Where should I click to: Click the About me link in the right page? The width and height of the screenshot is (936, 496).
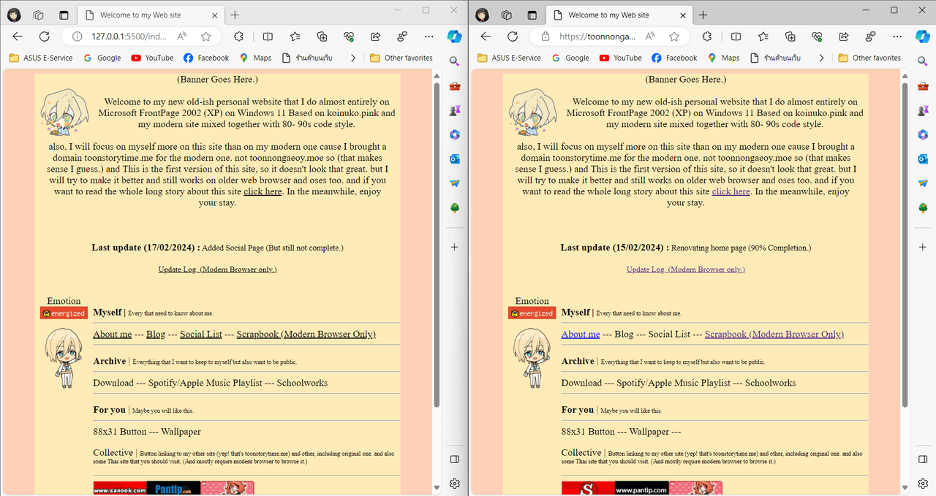tap(580, 334)
